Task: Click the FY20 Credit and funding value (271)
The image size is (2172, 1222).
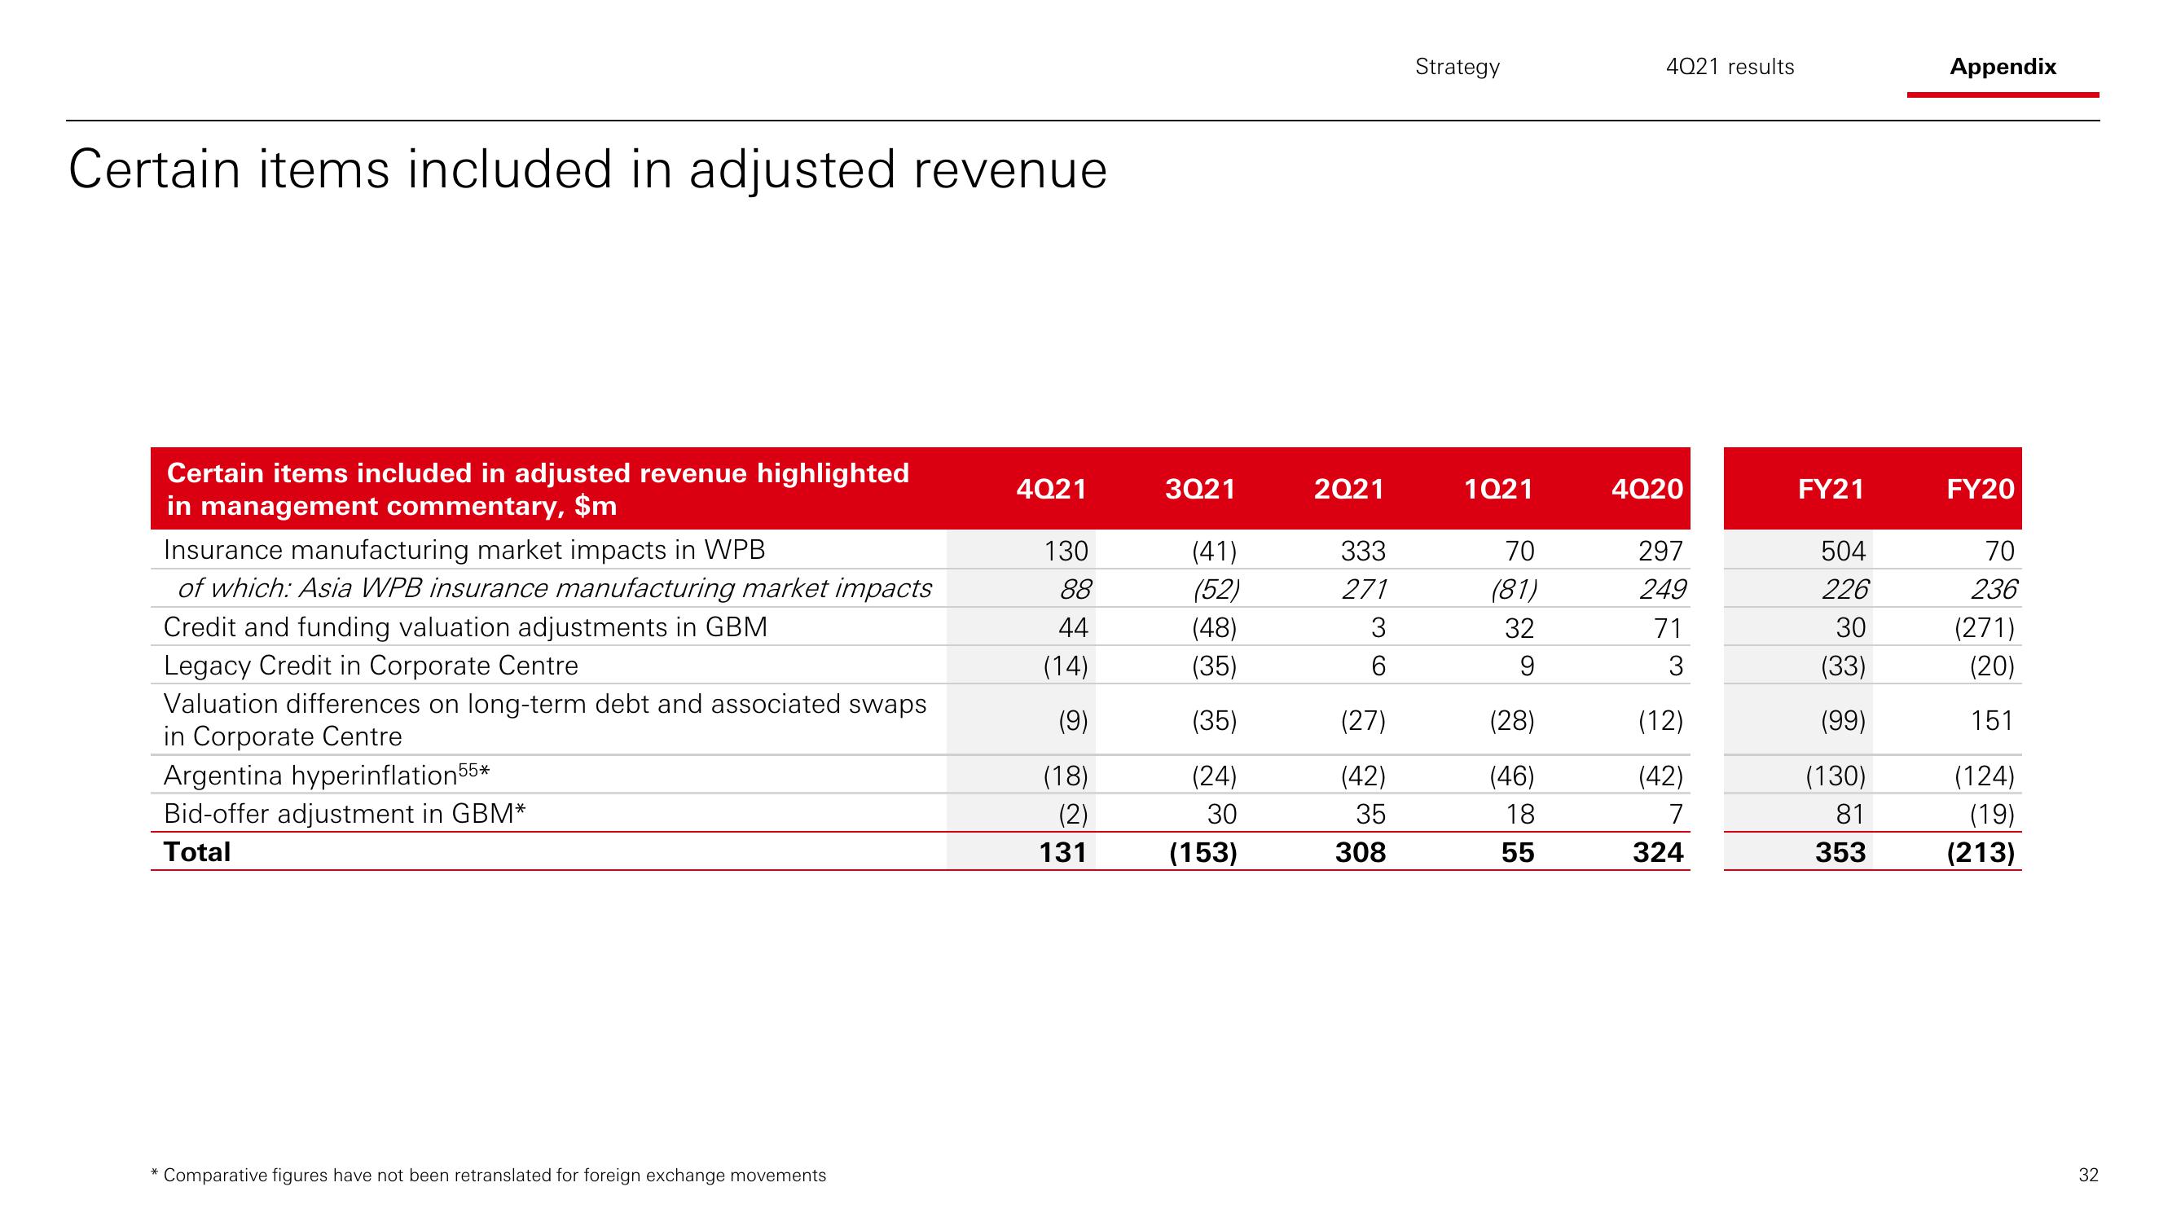Action: tap(1984, 627)
